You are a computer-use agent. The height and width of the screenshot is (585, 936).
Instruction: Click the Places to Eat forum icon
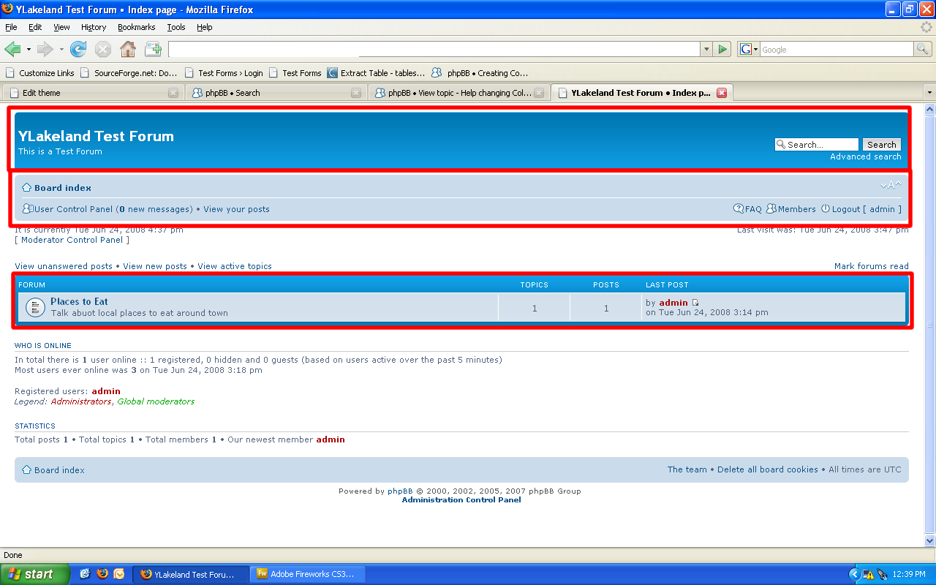pos(35,307)
